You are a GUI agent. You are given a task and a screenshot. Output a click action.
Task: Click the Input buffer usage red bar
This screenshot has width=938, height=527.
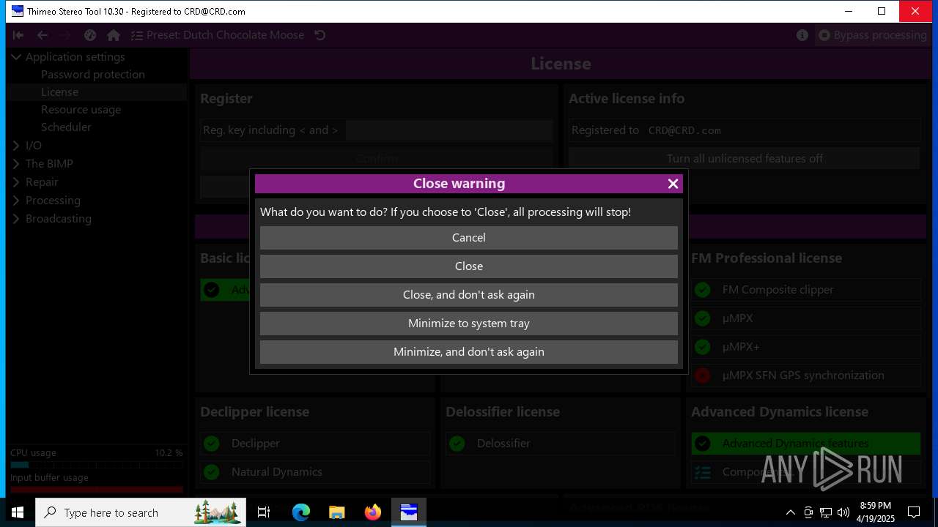tap(96, 489)
